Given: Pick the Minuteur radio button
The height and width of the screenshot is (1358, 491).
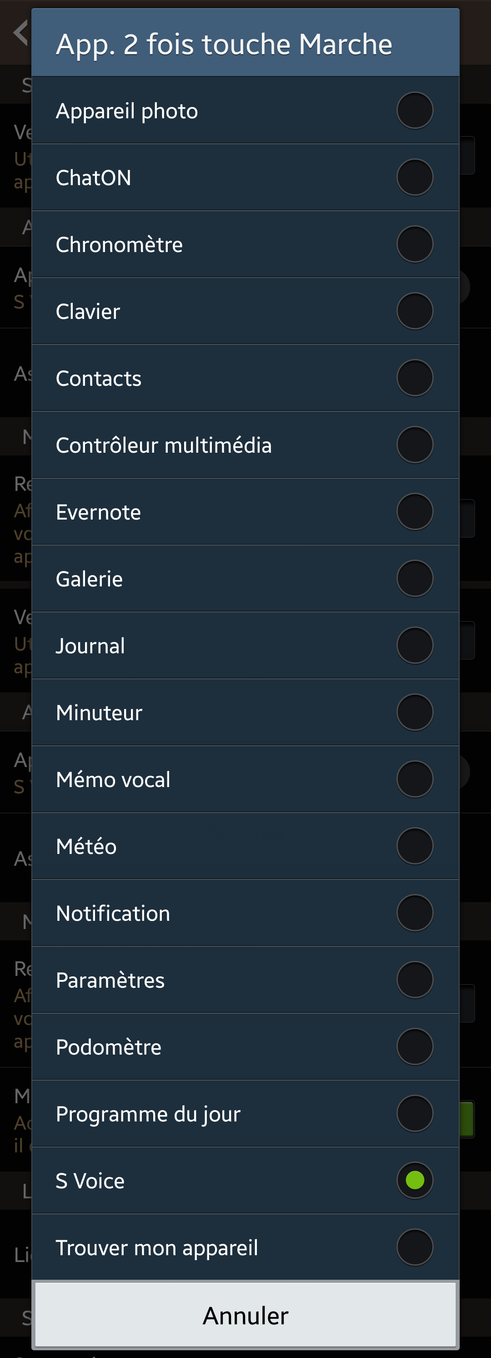Looking at the screenshot, I should (415, 712).
